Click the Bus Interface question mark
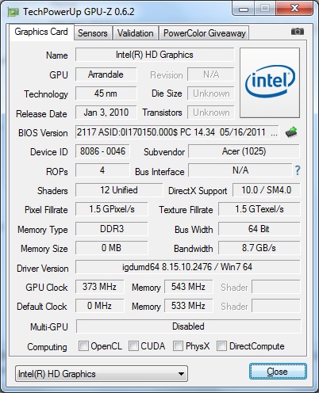Image resolution: width=319 pixels, height=393 pixels. tap(298, 170)
